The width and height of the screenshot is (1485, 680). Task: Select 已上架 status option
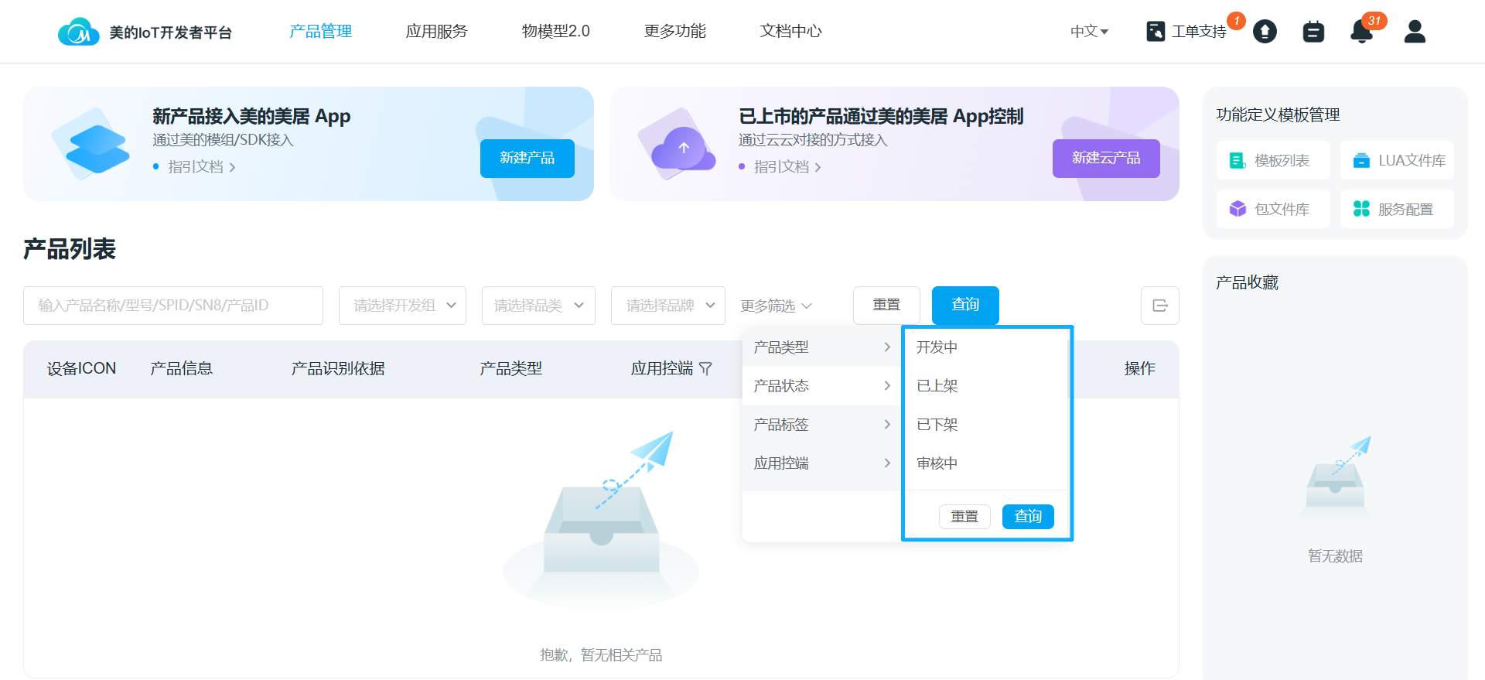click(x=937, y=386)
